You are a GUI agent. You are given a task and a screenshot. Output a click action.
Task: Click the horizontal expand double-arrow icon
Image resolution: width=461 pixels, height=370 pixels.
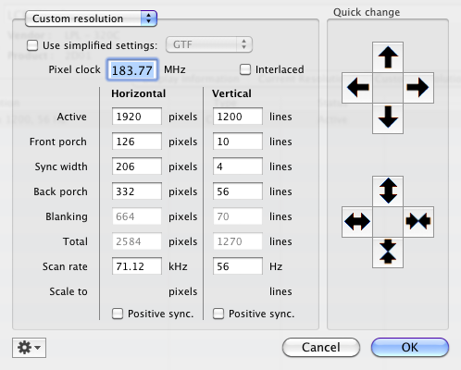tap(357, 222)
